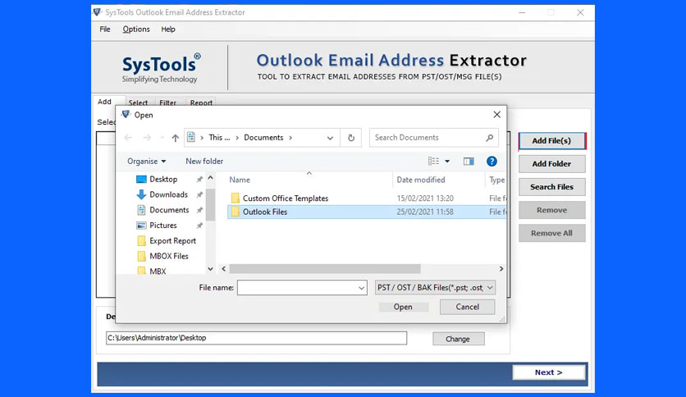The image size is (686, 397).
Task: Switch to the Filter tab
Action: click(x=167, y=103)
